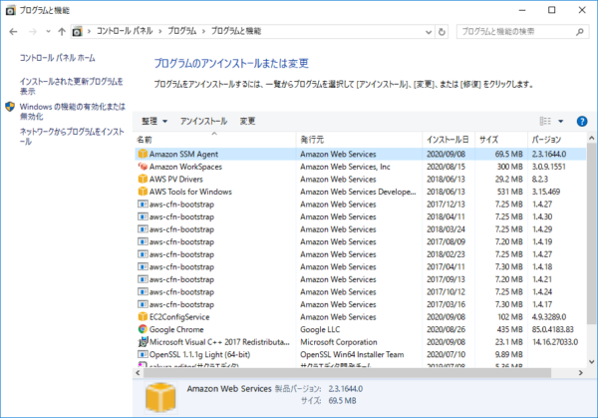Viewport: 598px width, 418px height.
Task: Open the help question mark button
Action: pos(582,122)
